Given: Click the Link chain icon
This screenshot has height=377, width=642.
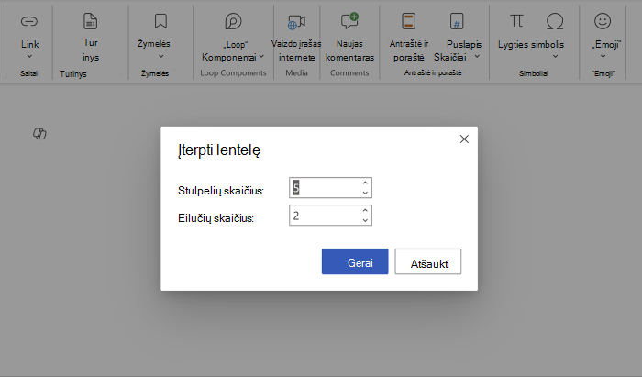Looking at the screenshot, I should [29, 21].
